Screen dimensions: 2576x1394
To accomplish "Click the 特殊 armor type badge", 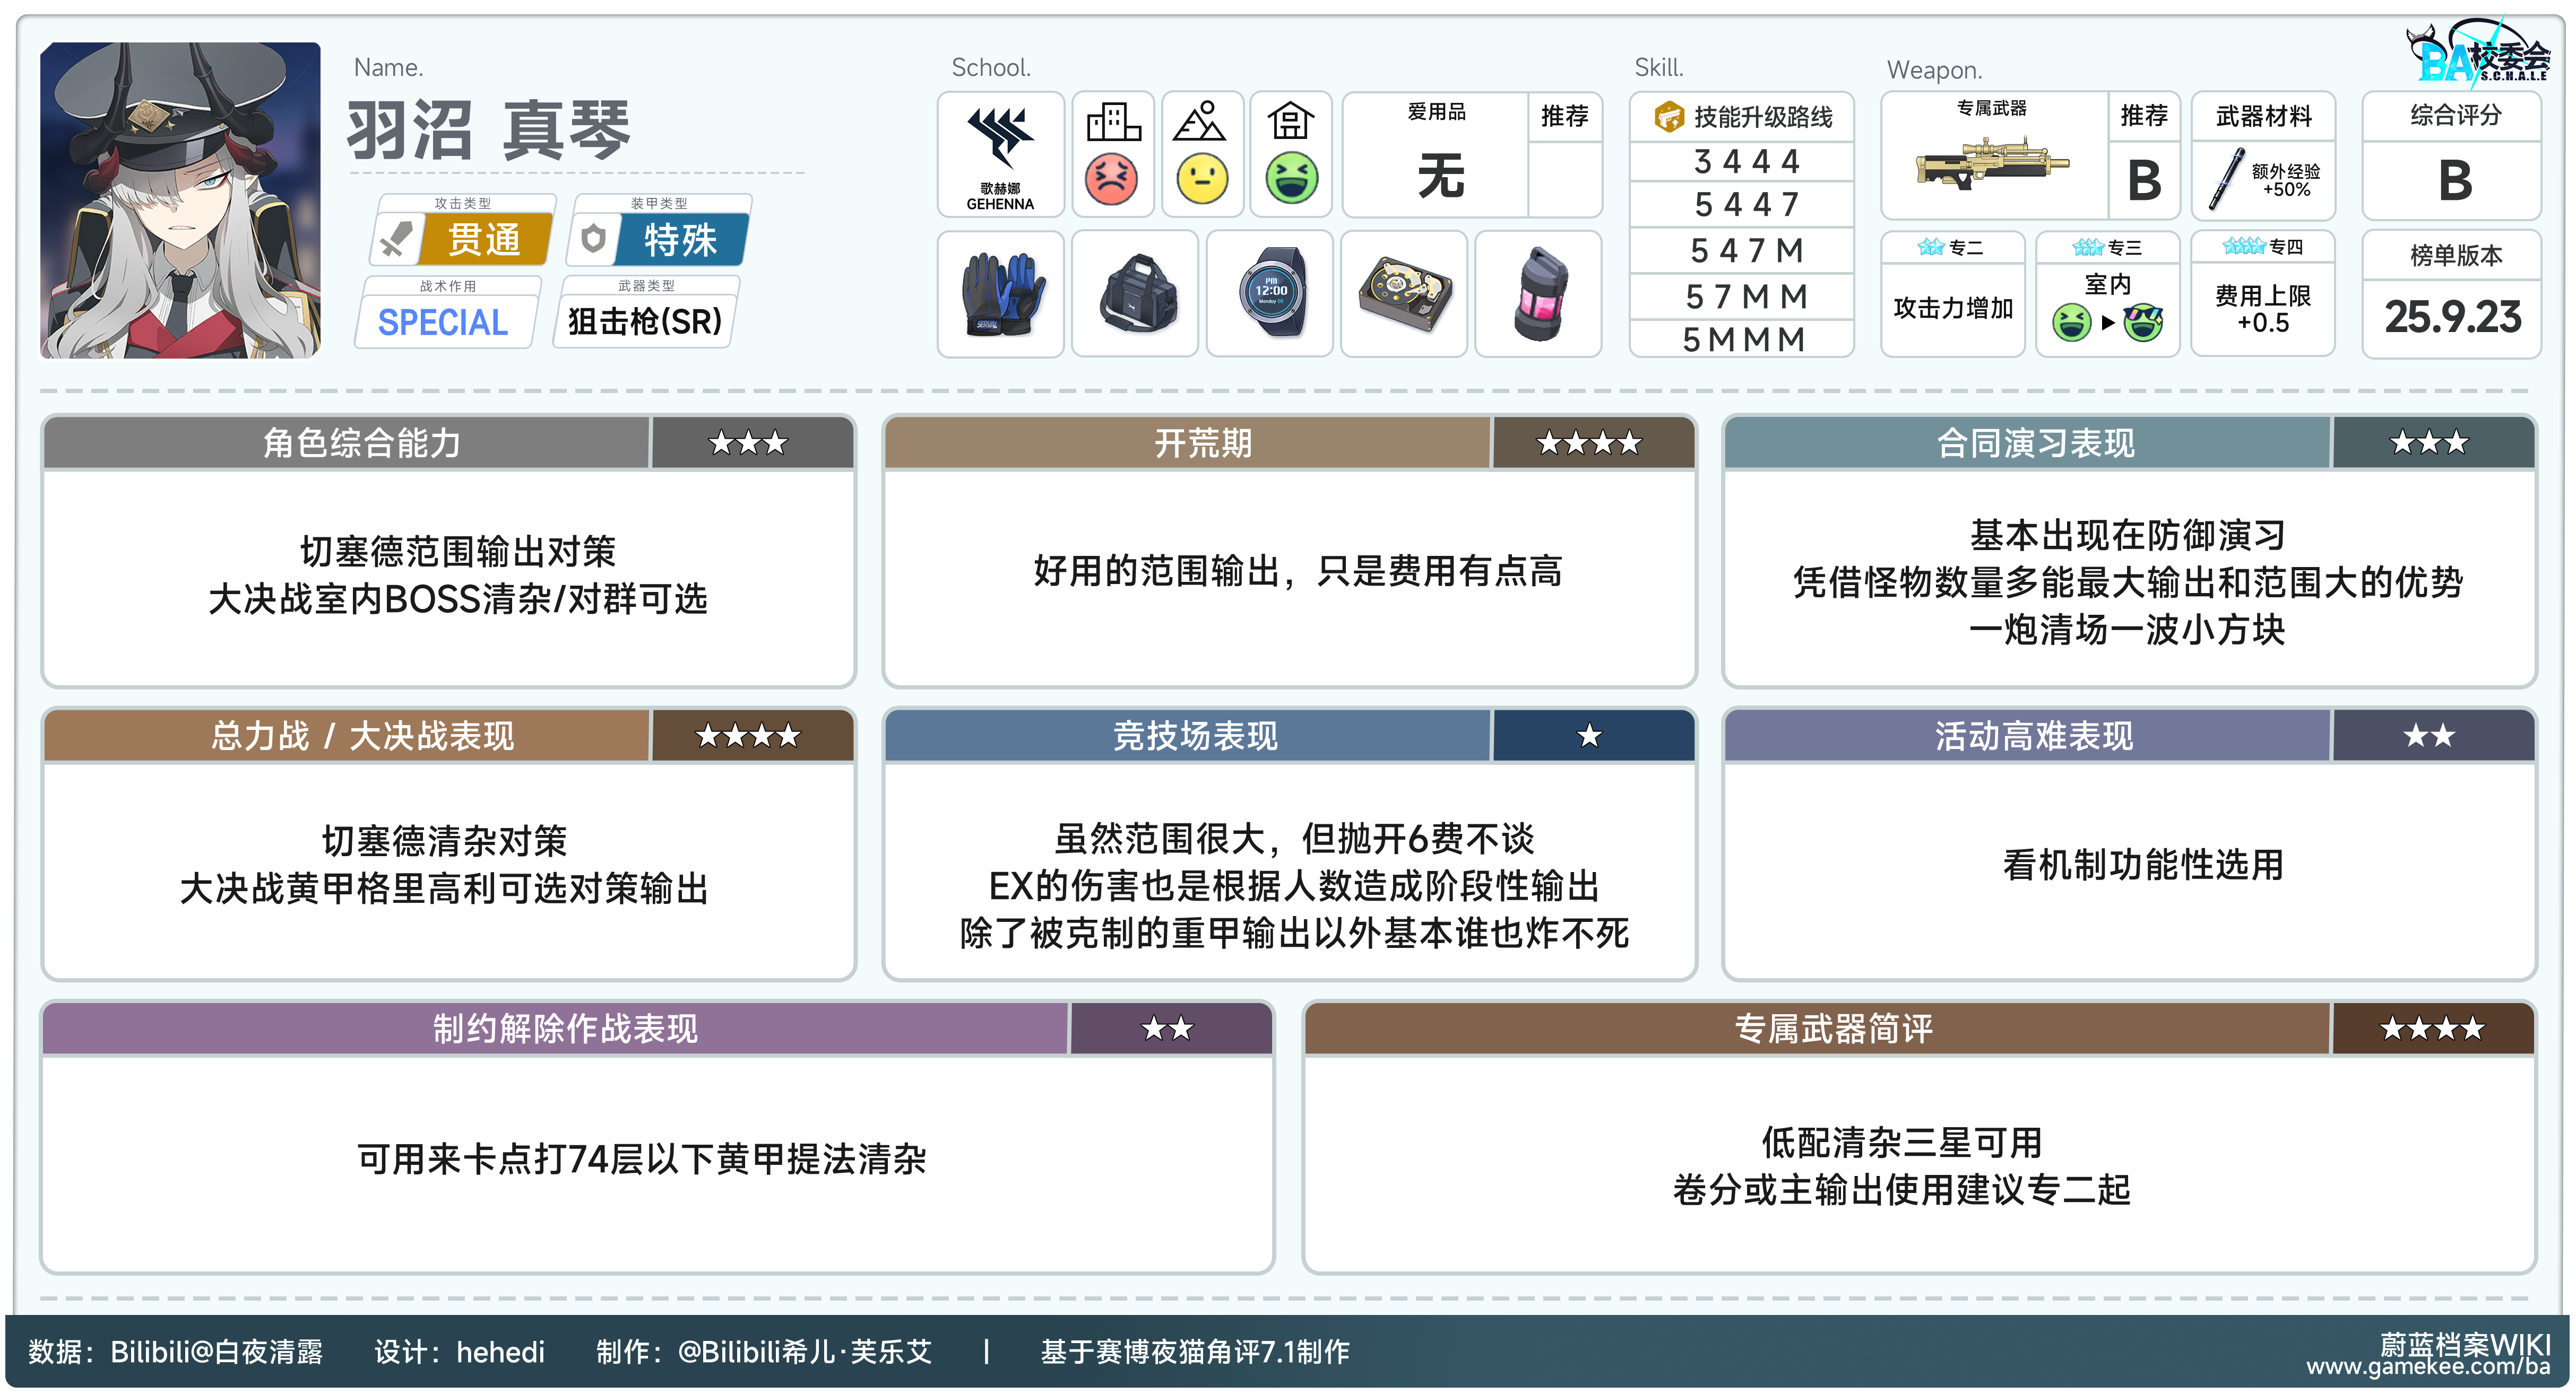I will click(680, 240).
